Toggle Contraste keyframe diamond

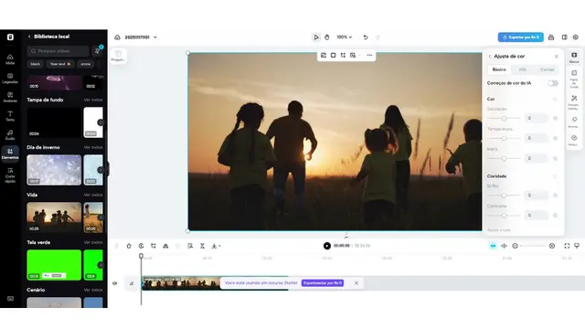(555, 216)
